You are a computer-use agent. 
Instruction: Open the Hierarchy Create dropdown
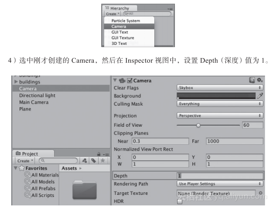click(112, 14)
